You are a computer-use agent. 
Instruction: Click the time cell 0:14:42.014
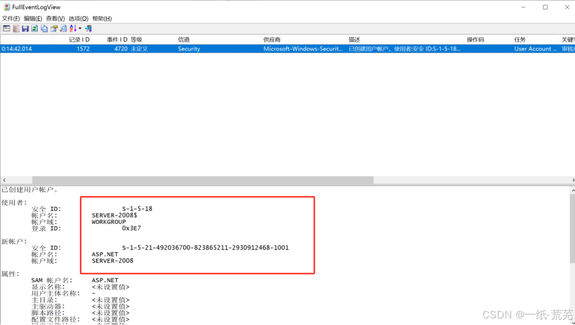pos(17,49)
